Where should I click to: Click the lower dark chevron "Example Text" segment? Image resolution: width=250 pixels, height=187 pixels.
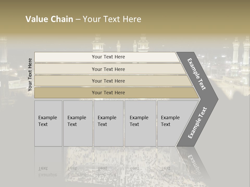197,123
